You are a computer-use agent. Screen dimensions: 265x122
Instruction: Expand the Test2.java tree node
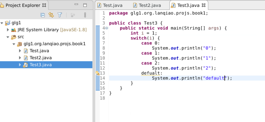click(x=20, y=58)
